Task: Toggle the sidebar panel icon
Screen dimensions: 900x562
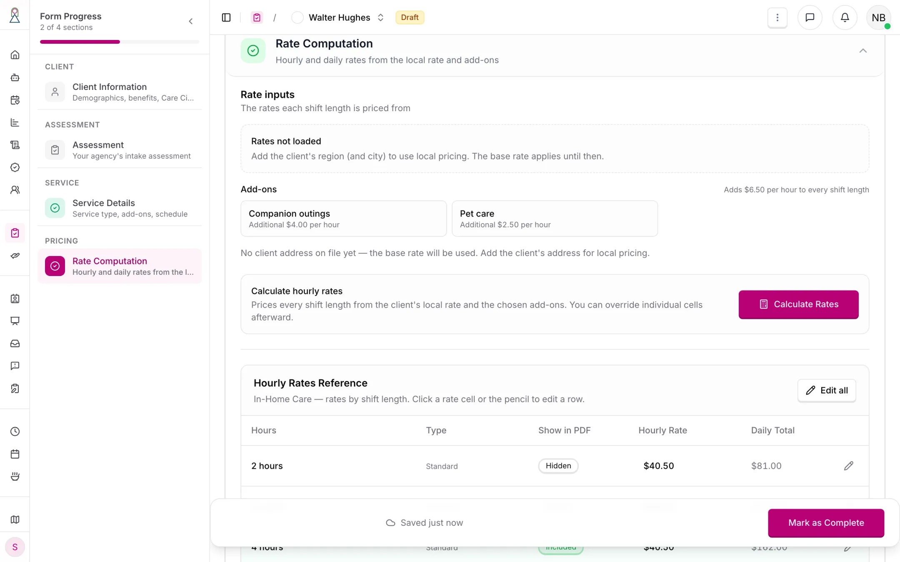Action: click(x=226, y=17)
